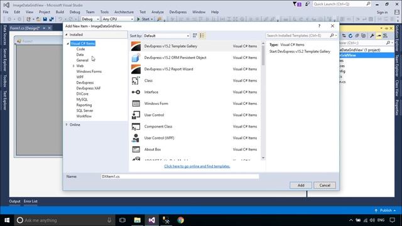Screen dimensions: 402x226
Task: Switch templates to medium icons list view
Action: [202, 36]
